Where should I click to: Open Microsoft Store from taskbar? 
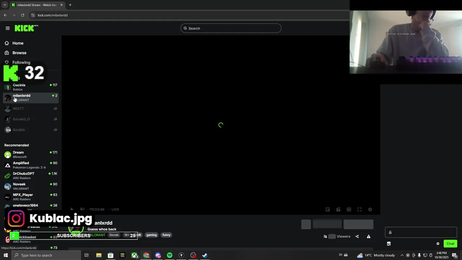(110, 255)
